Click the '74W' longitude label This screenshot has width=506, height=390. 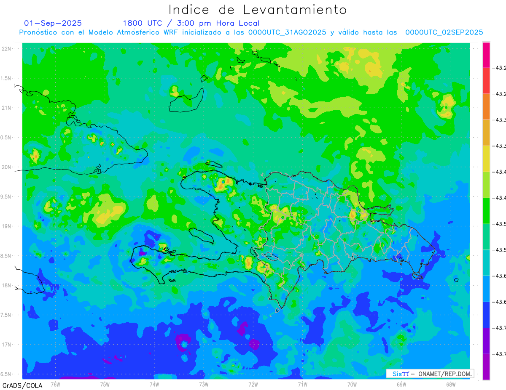pos(154,385)
